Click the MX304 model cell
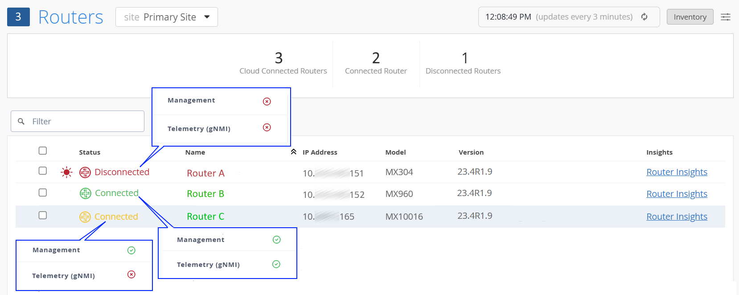739x295 pixels. click(399, 172)
